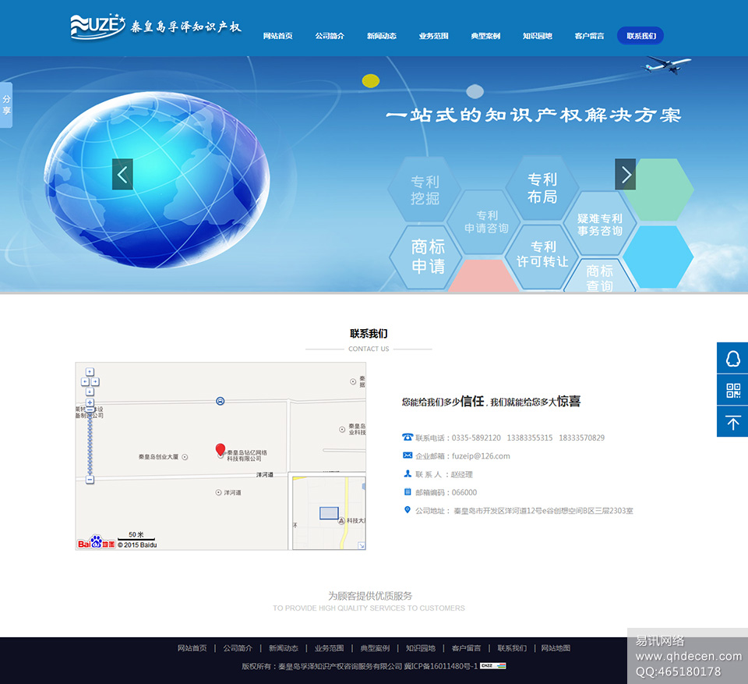Show the QR code from right sidebar
Screen dimensions: 748x684
pos(732,390)
